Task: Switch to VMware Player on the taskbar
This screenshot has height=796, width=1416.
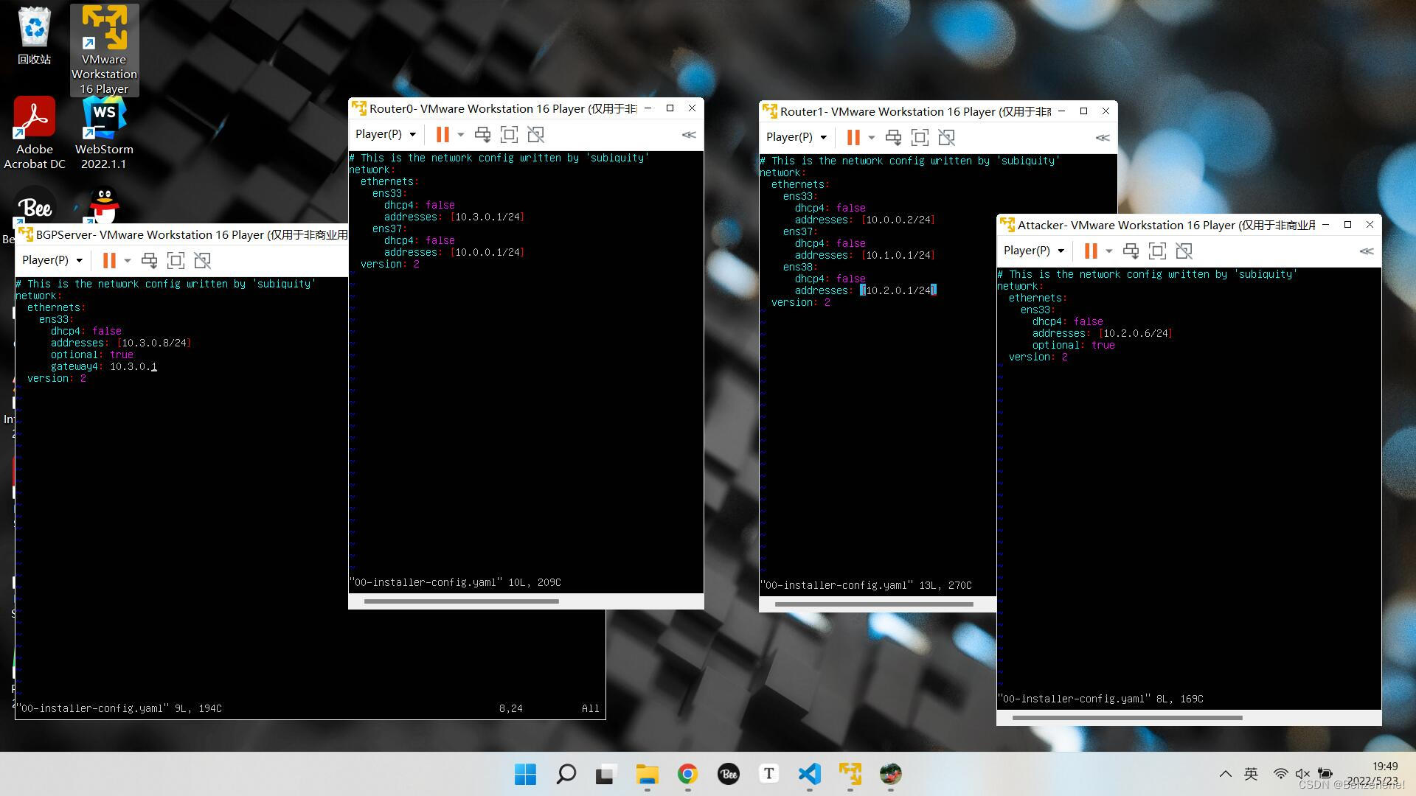Action: click(850, 774)
